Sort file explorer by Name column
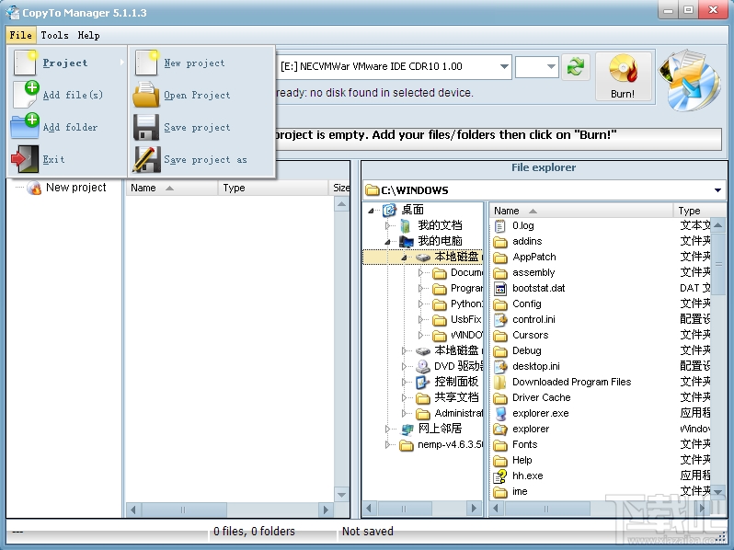Viewport: 734px width, 550px height. point(581,211)
